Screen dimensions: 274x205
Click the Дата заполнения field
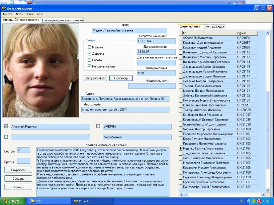(x=156, y=52)
